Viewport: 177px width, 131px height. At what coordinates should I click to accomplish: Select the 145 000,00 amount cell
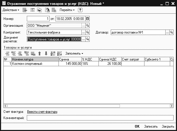coord(70,64)
